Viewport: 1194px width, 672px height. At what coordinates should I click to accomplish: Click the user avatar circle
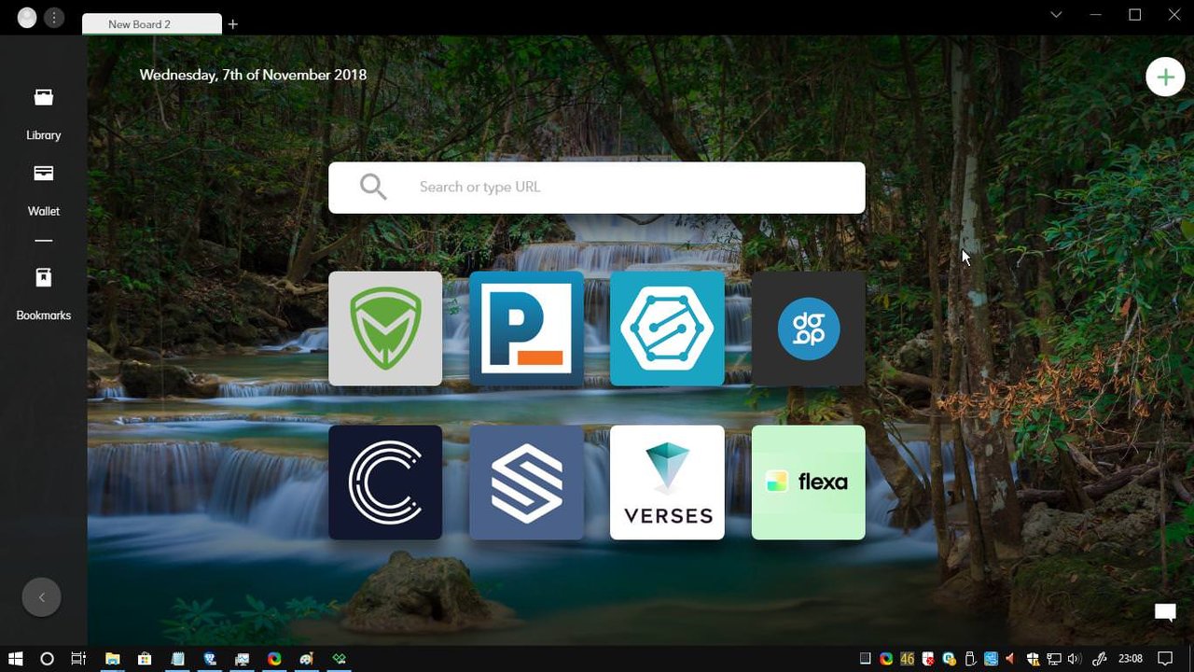point(27,18)
